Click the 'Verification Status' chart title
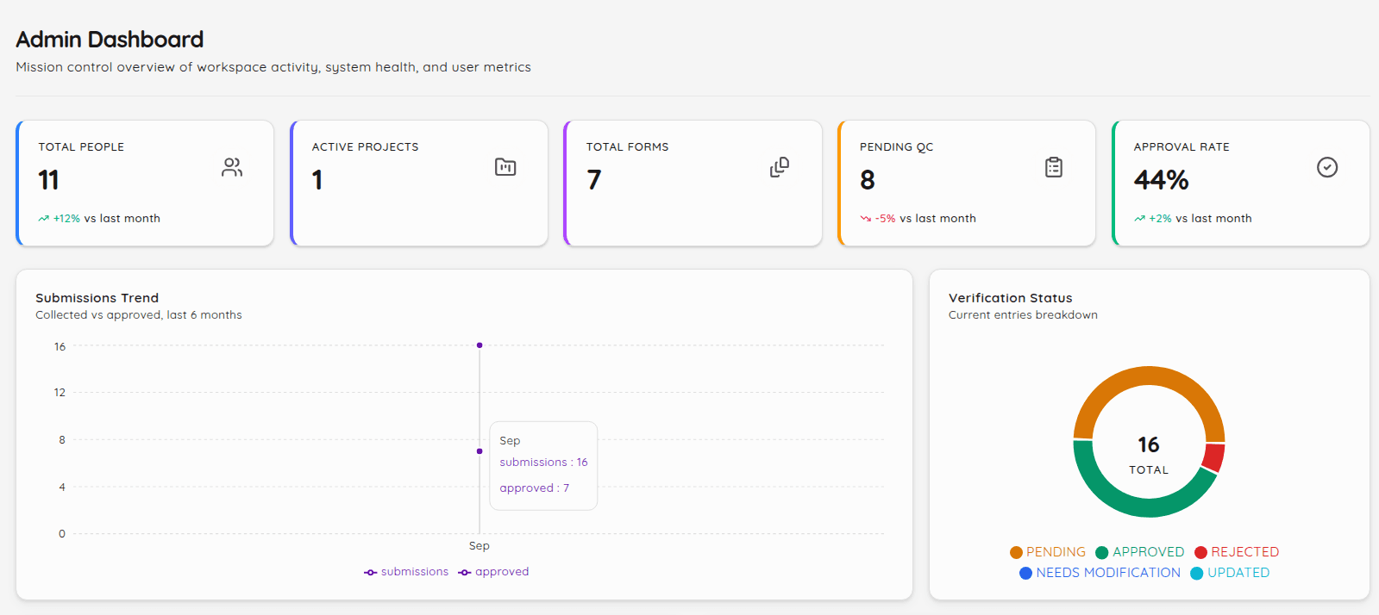This screenshot has width=1379, height=615. [x=1010, y=298]
